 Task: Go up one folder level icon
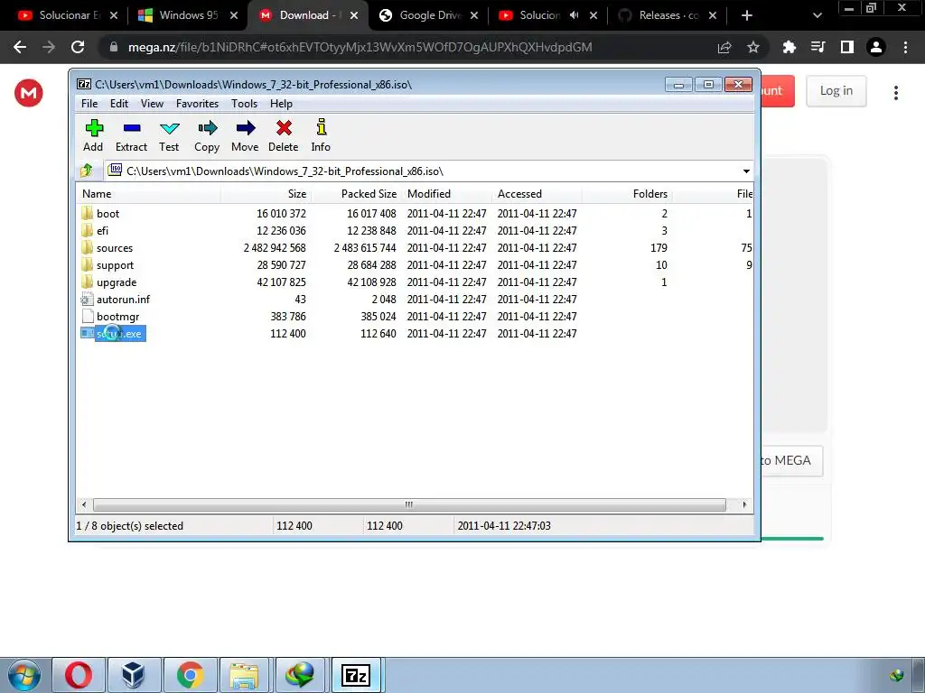(x=87, y=171)
